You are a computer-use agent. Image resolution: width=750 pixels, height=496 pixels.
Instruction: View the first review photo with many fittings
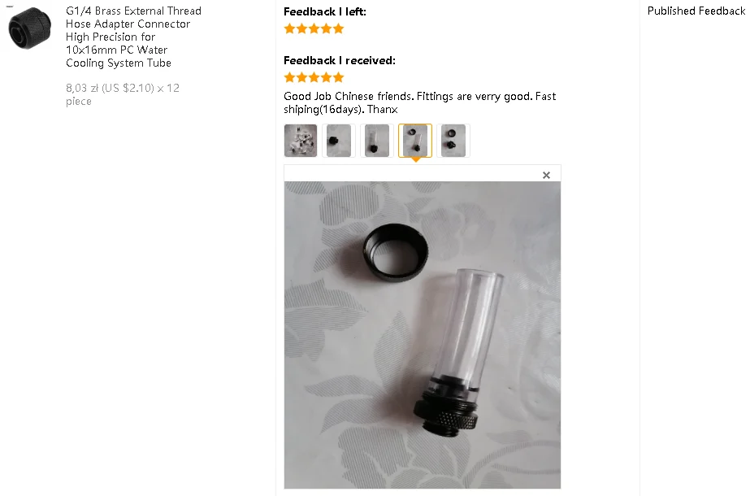point(301,141)
